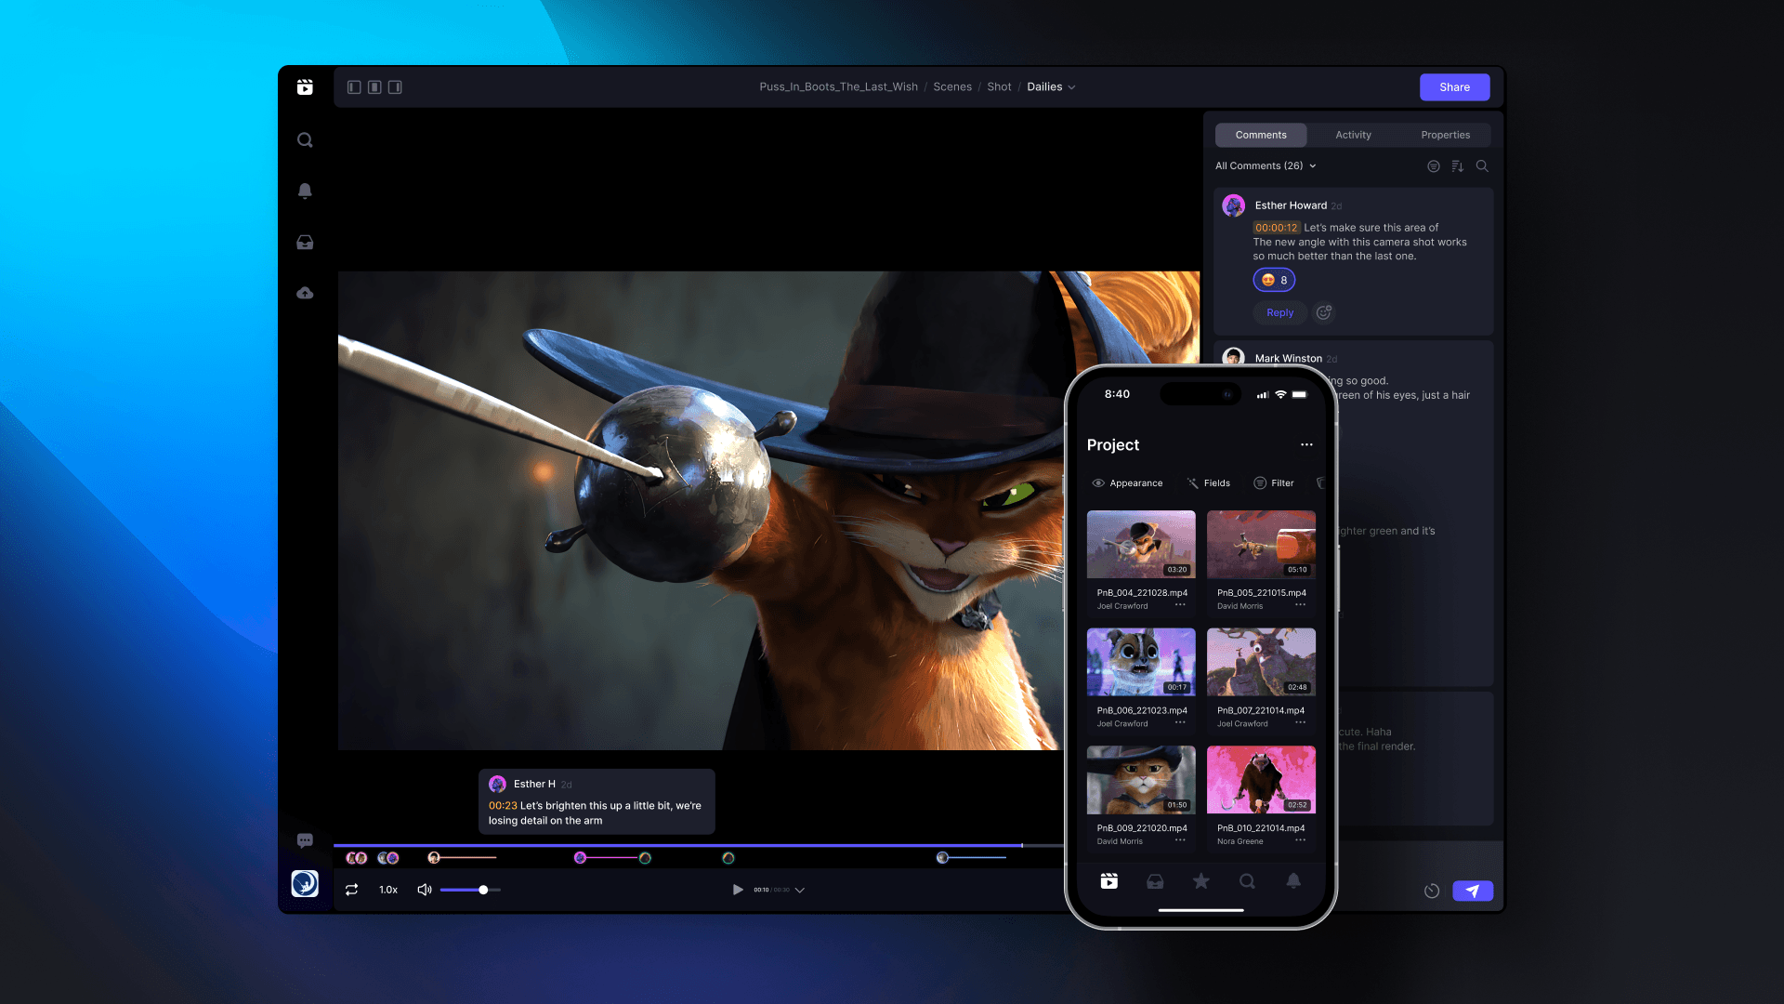1784x1004 pixels.
Task: Tap star favorites icon in phone nav
Action: [1201, 880]
